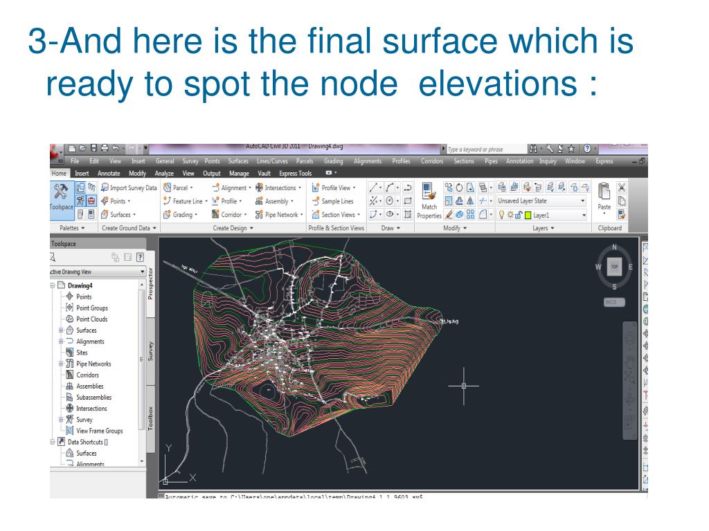Click the binoculars search icon
This screenshot has height=531, width=709.
pos(534,149)
